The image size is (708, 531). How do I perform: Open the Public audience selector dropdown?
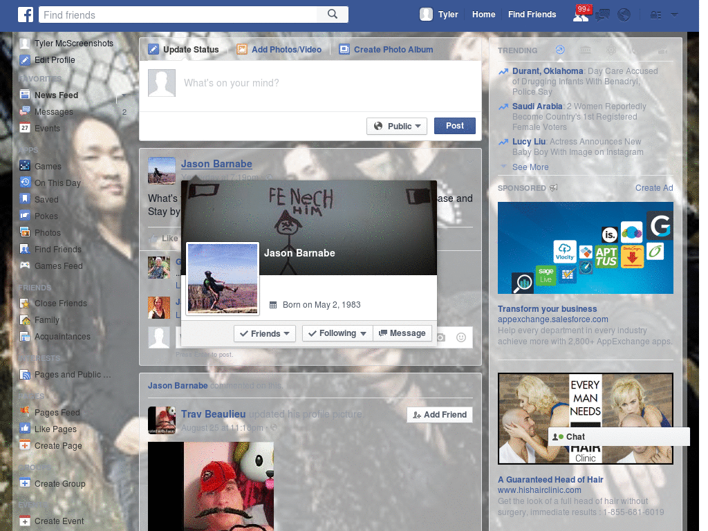point(396,126)
